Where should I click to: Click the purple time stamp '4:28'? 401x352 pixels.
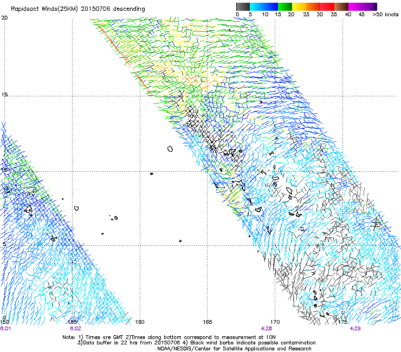tap(267, 329)
